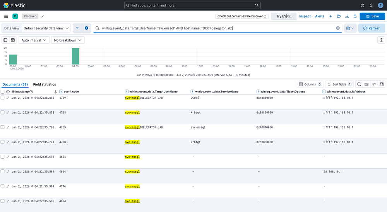387x212 pixels.
Task: Expand document row 04:22:35.728
Action: click(x=8, y=127)
